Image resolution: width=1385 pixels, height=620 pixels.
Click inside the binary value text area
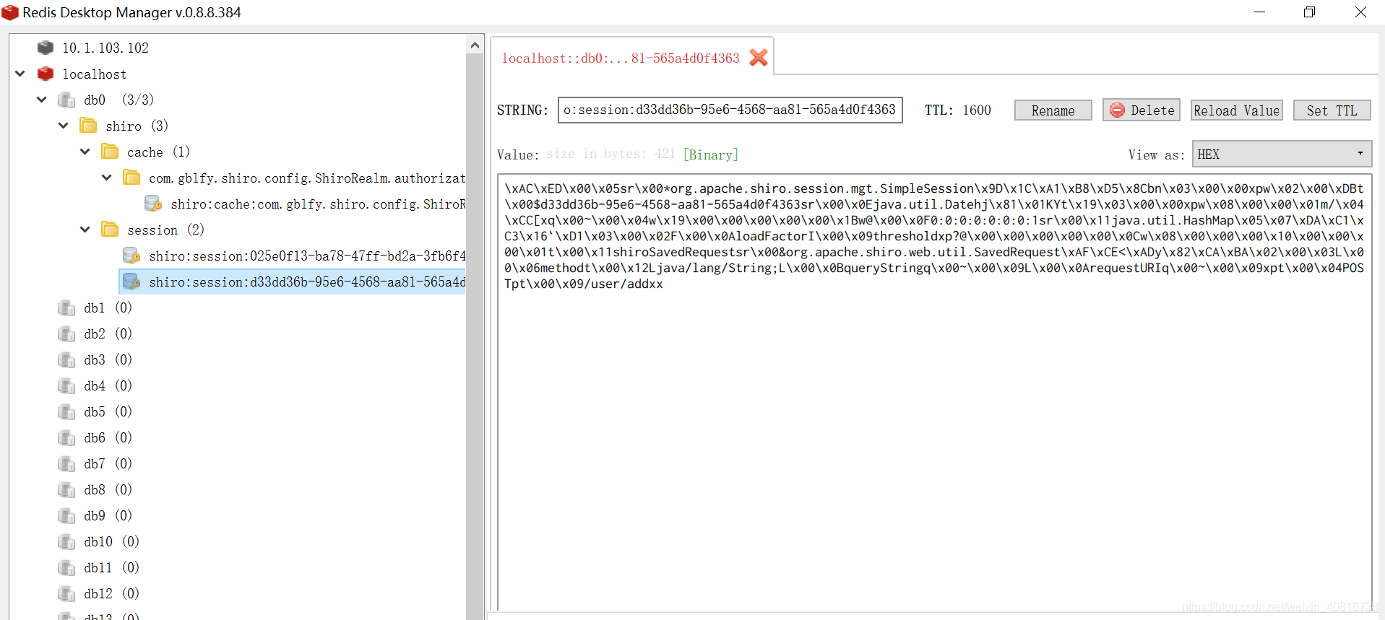tap(934, 393)
